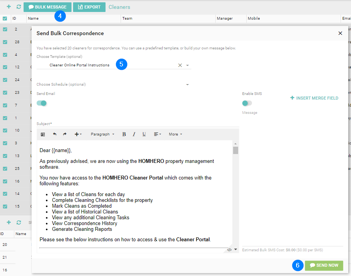Open the Choose Template dropdown
351x276 pixels.
(x=187, y=65)
